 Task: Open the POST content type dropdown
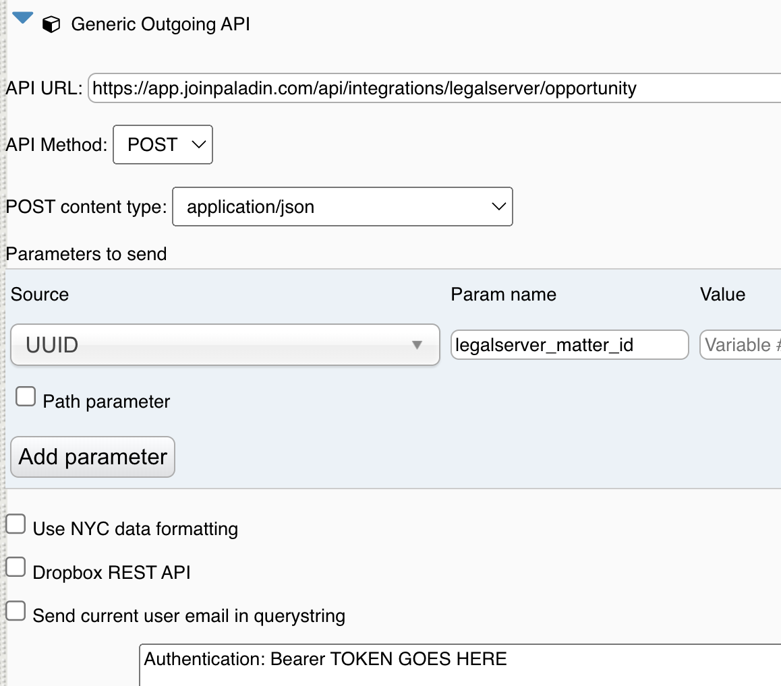click(343, 206)
